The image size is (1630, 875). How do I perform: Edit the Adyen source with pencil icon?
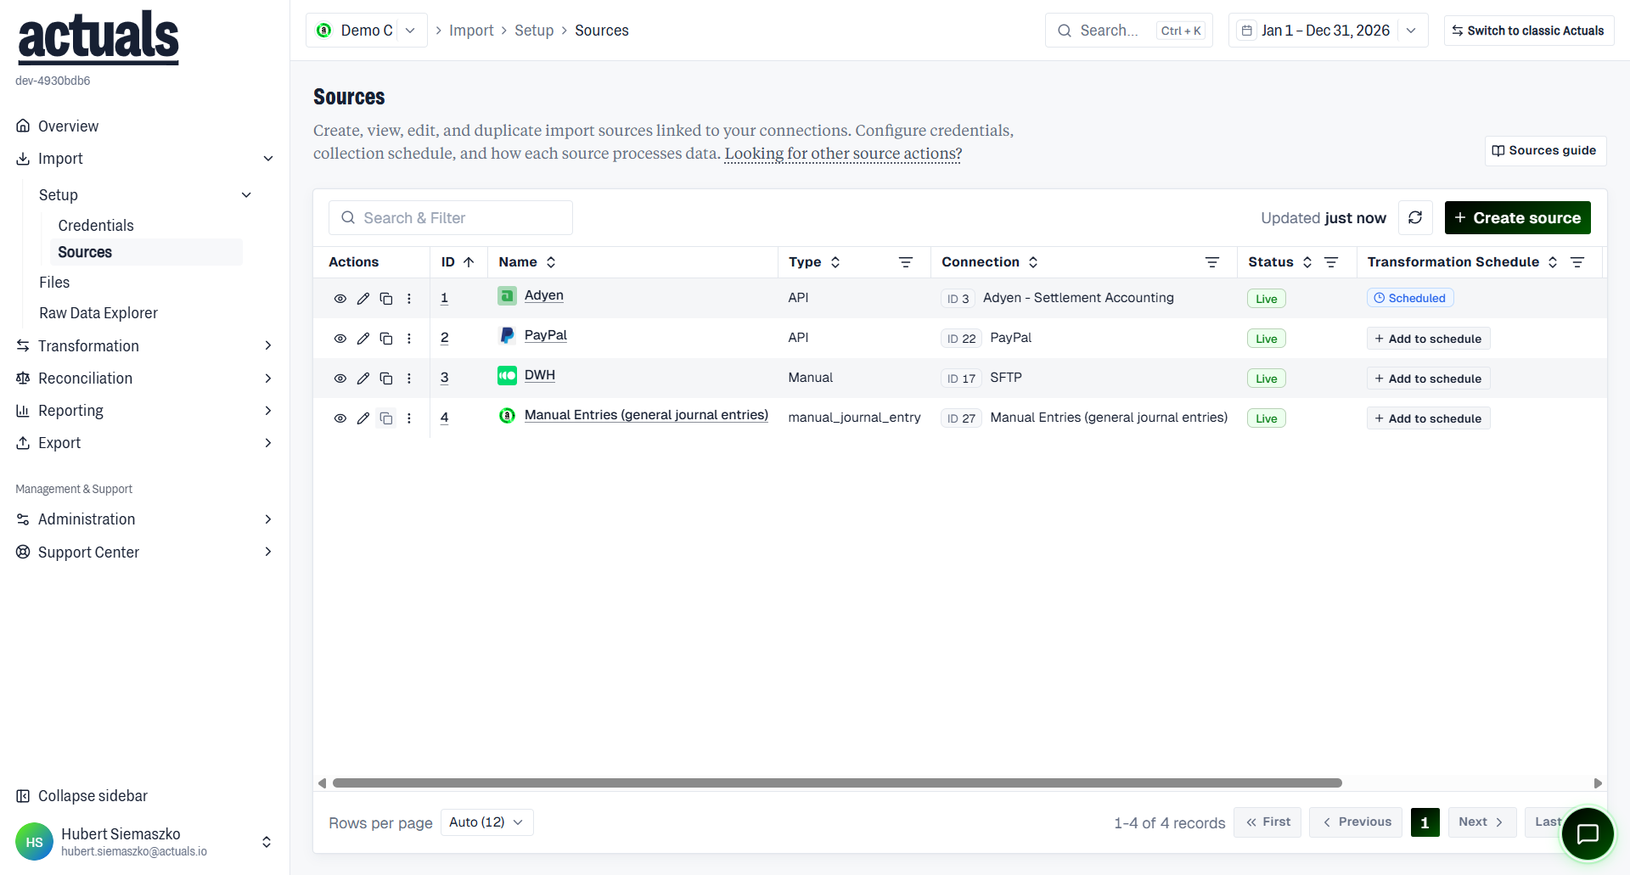[363, 299]
